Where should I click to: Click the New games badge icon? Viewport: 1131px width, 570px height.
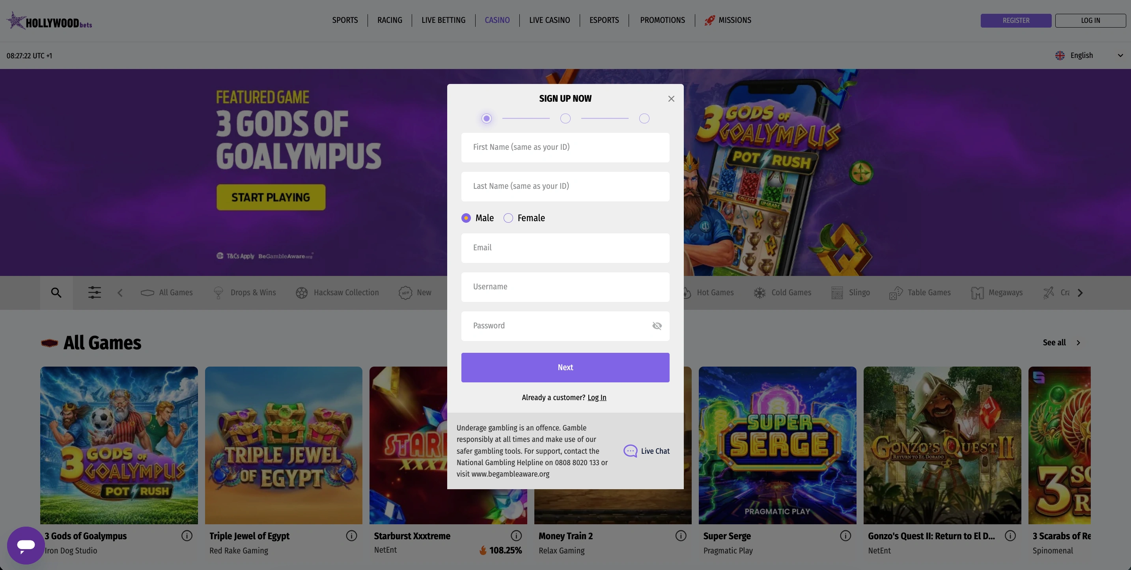tap(405, 292)
